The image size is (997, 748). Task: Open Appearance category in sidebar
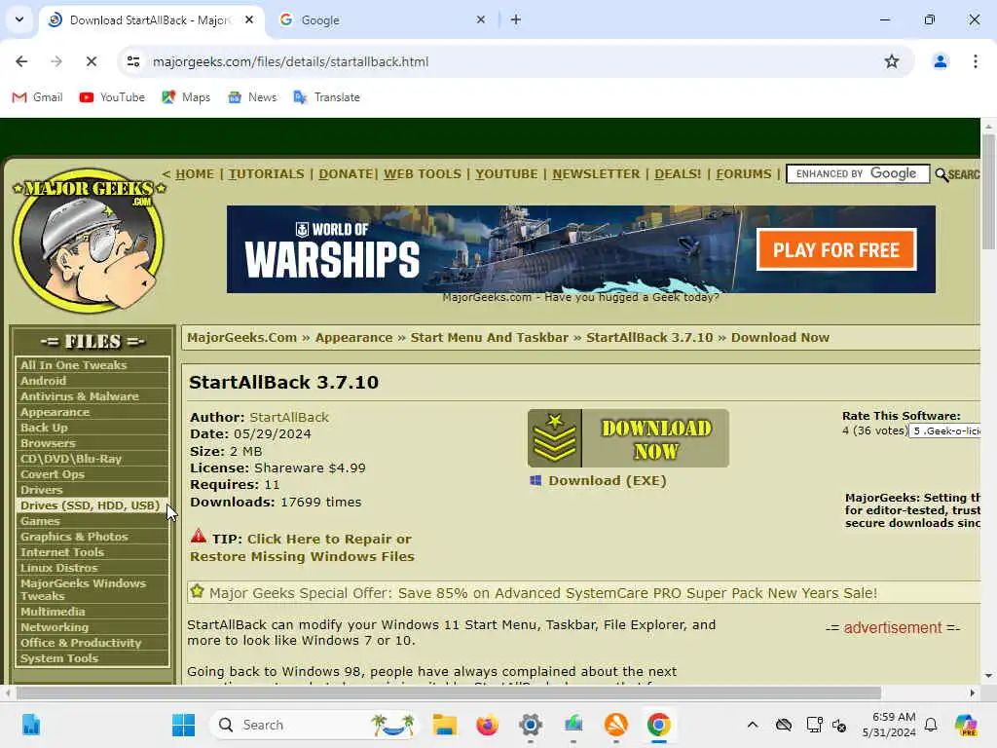[92, 412]
